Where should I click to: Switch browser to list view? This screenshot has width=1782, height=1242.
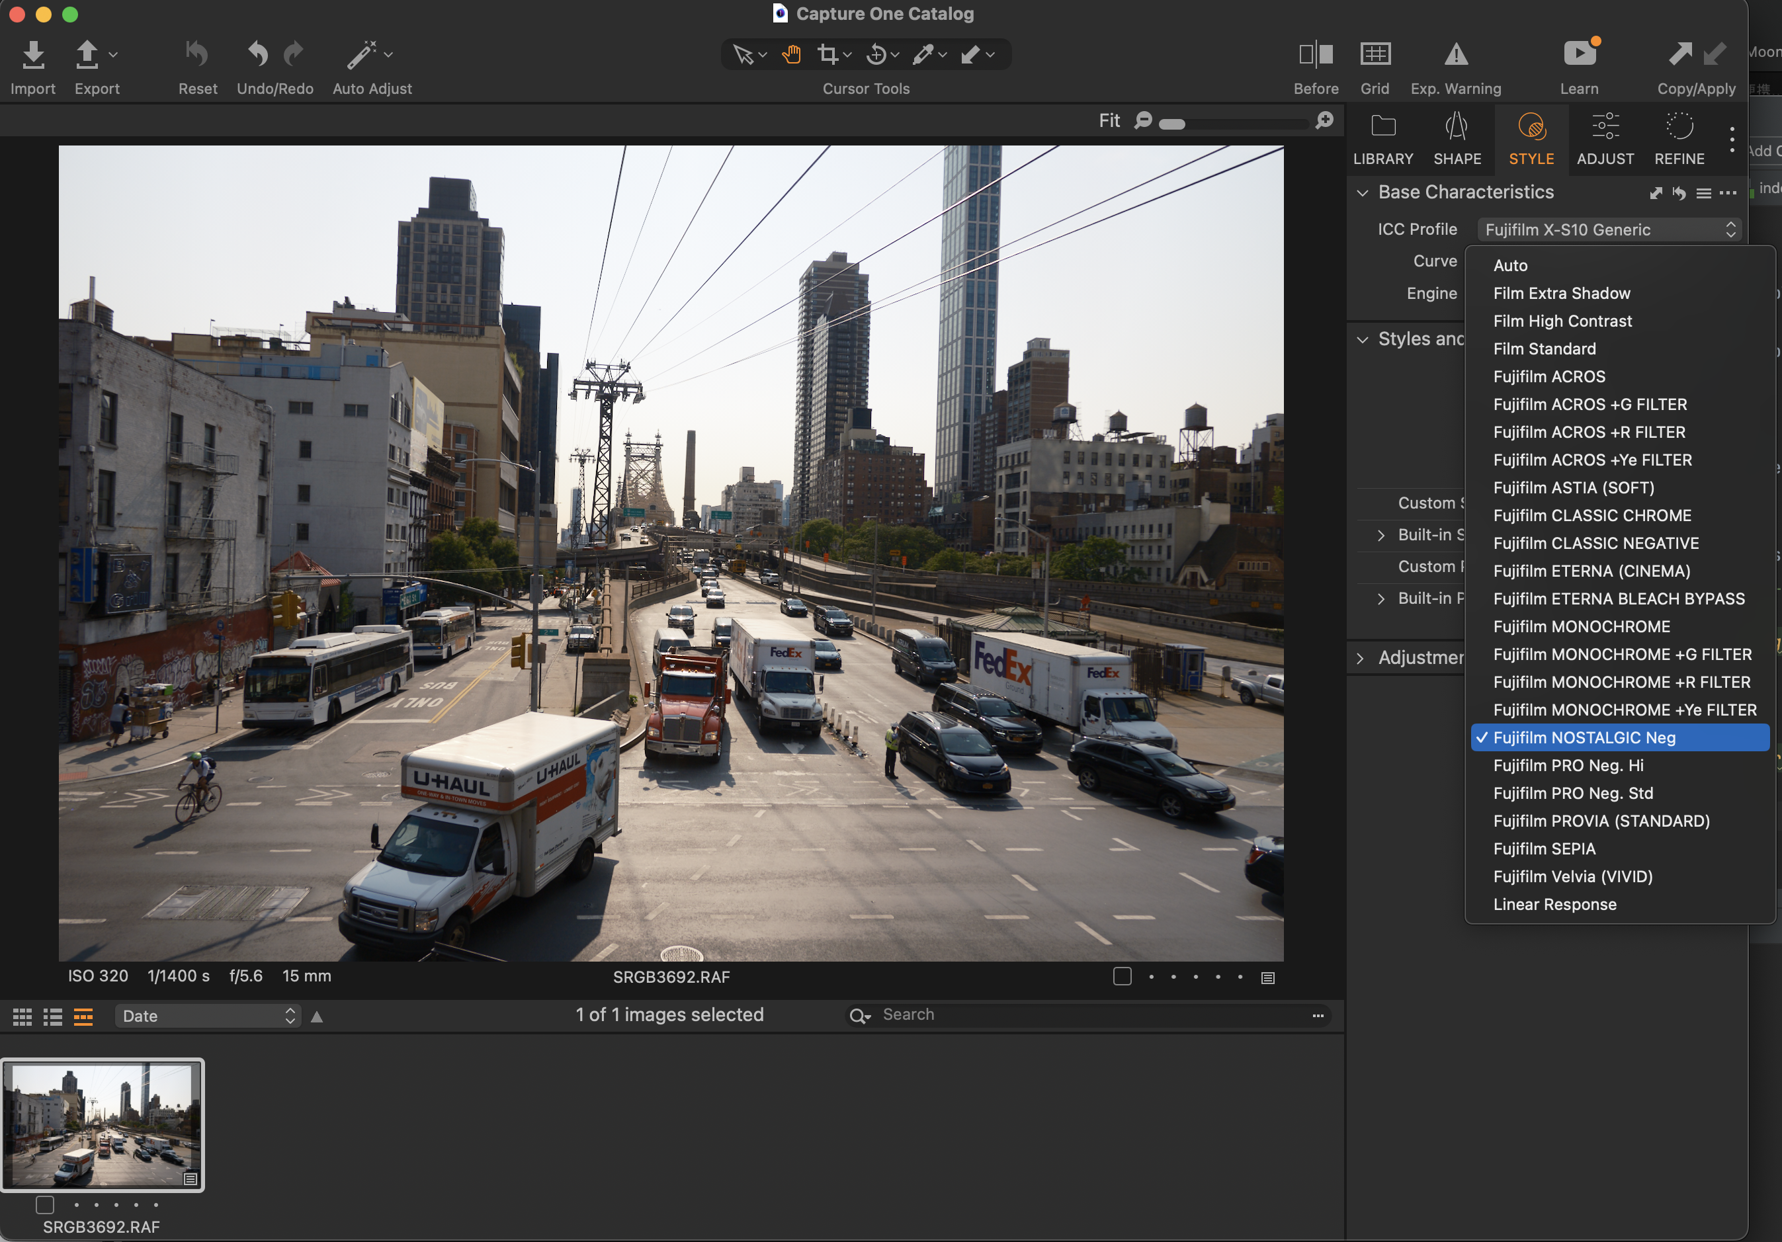tap(53, 1017)
